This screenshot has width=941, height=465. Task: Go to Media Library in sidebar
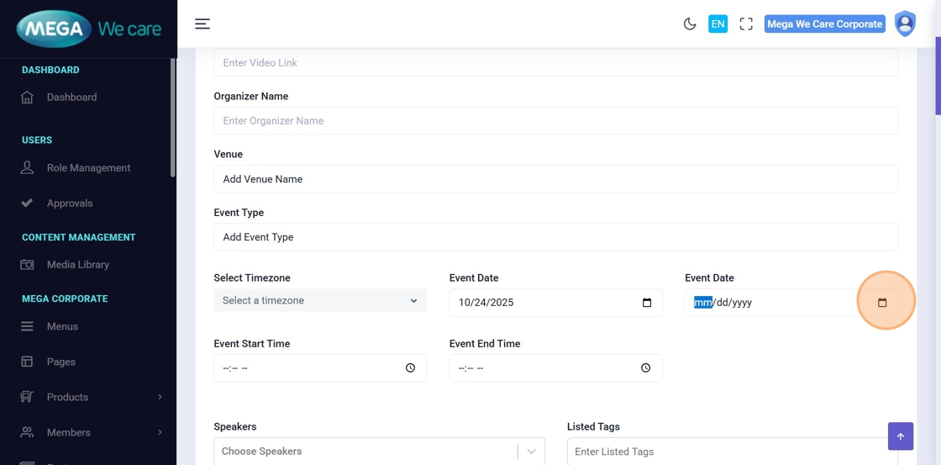pyautogui.click(x=77, y=265)
